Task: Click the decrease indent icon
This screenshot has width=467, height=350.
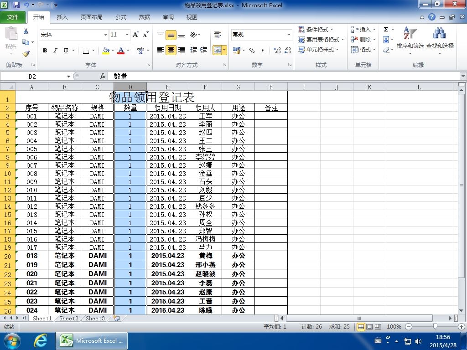Action: click(193, 50)
